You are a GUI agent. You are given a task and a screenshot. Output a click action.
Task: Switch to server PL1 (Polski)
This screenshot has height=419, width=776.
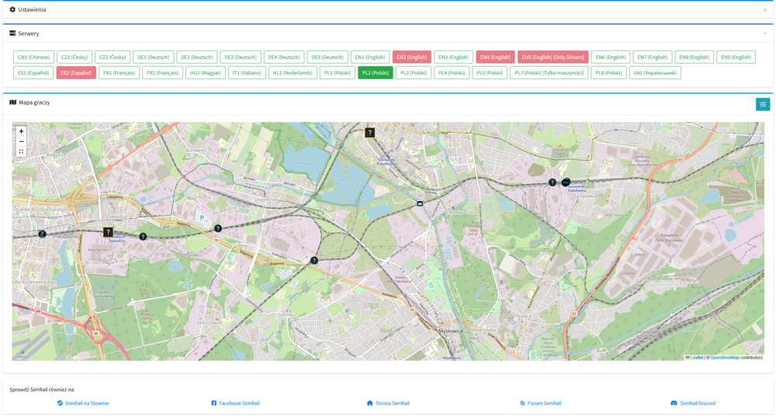[x=338, y=73]
